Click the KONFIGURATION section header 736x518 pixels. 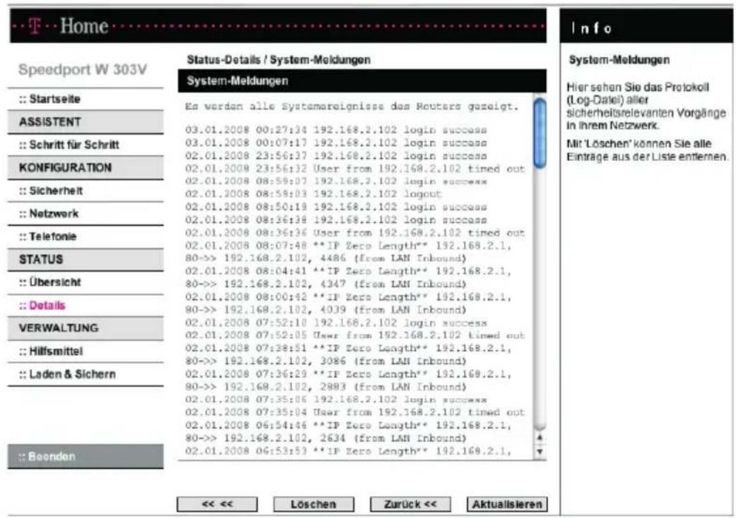[x=85, y=168]
